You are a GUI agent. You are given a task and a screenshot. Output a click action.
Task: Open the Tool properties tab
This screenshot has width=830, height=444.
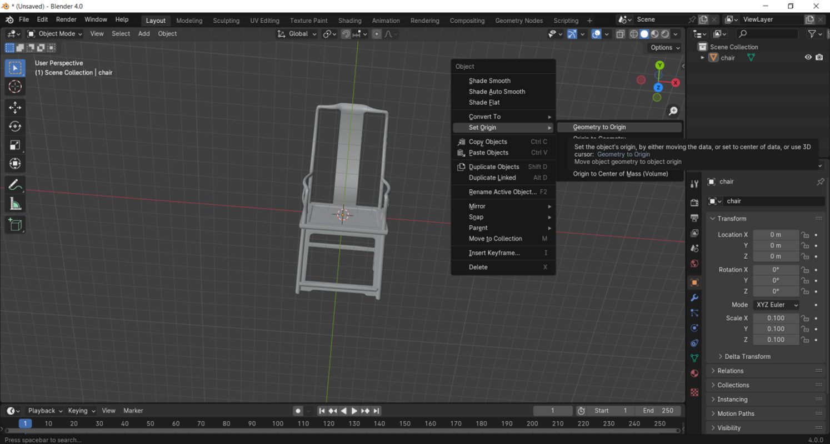pyautogui.click(x=694, y=184)
